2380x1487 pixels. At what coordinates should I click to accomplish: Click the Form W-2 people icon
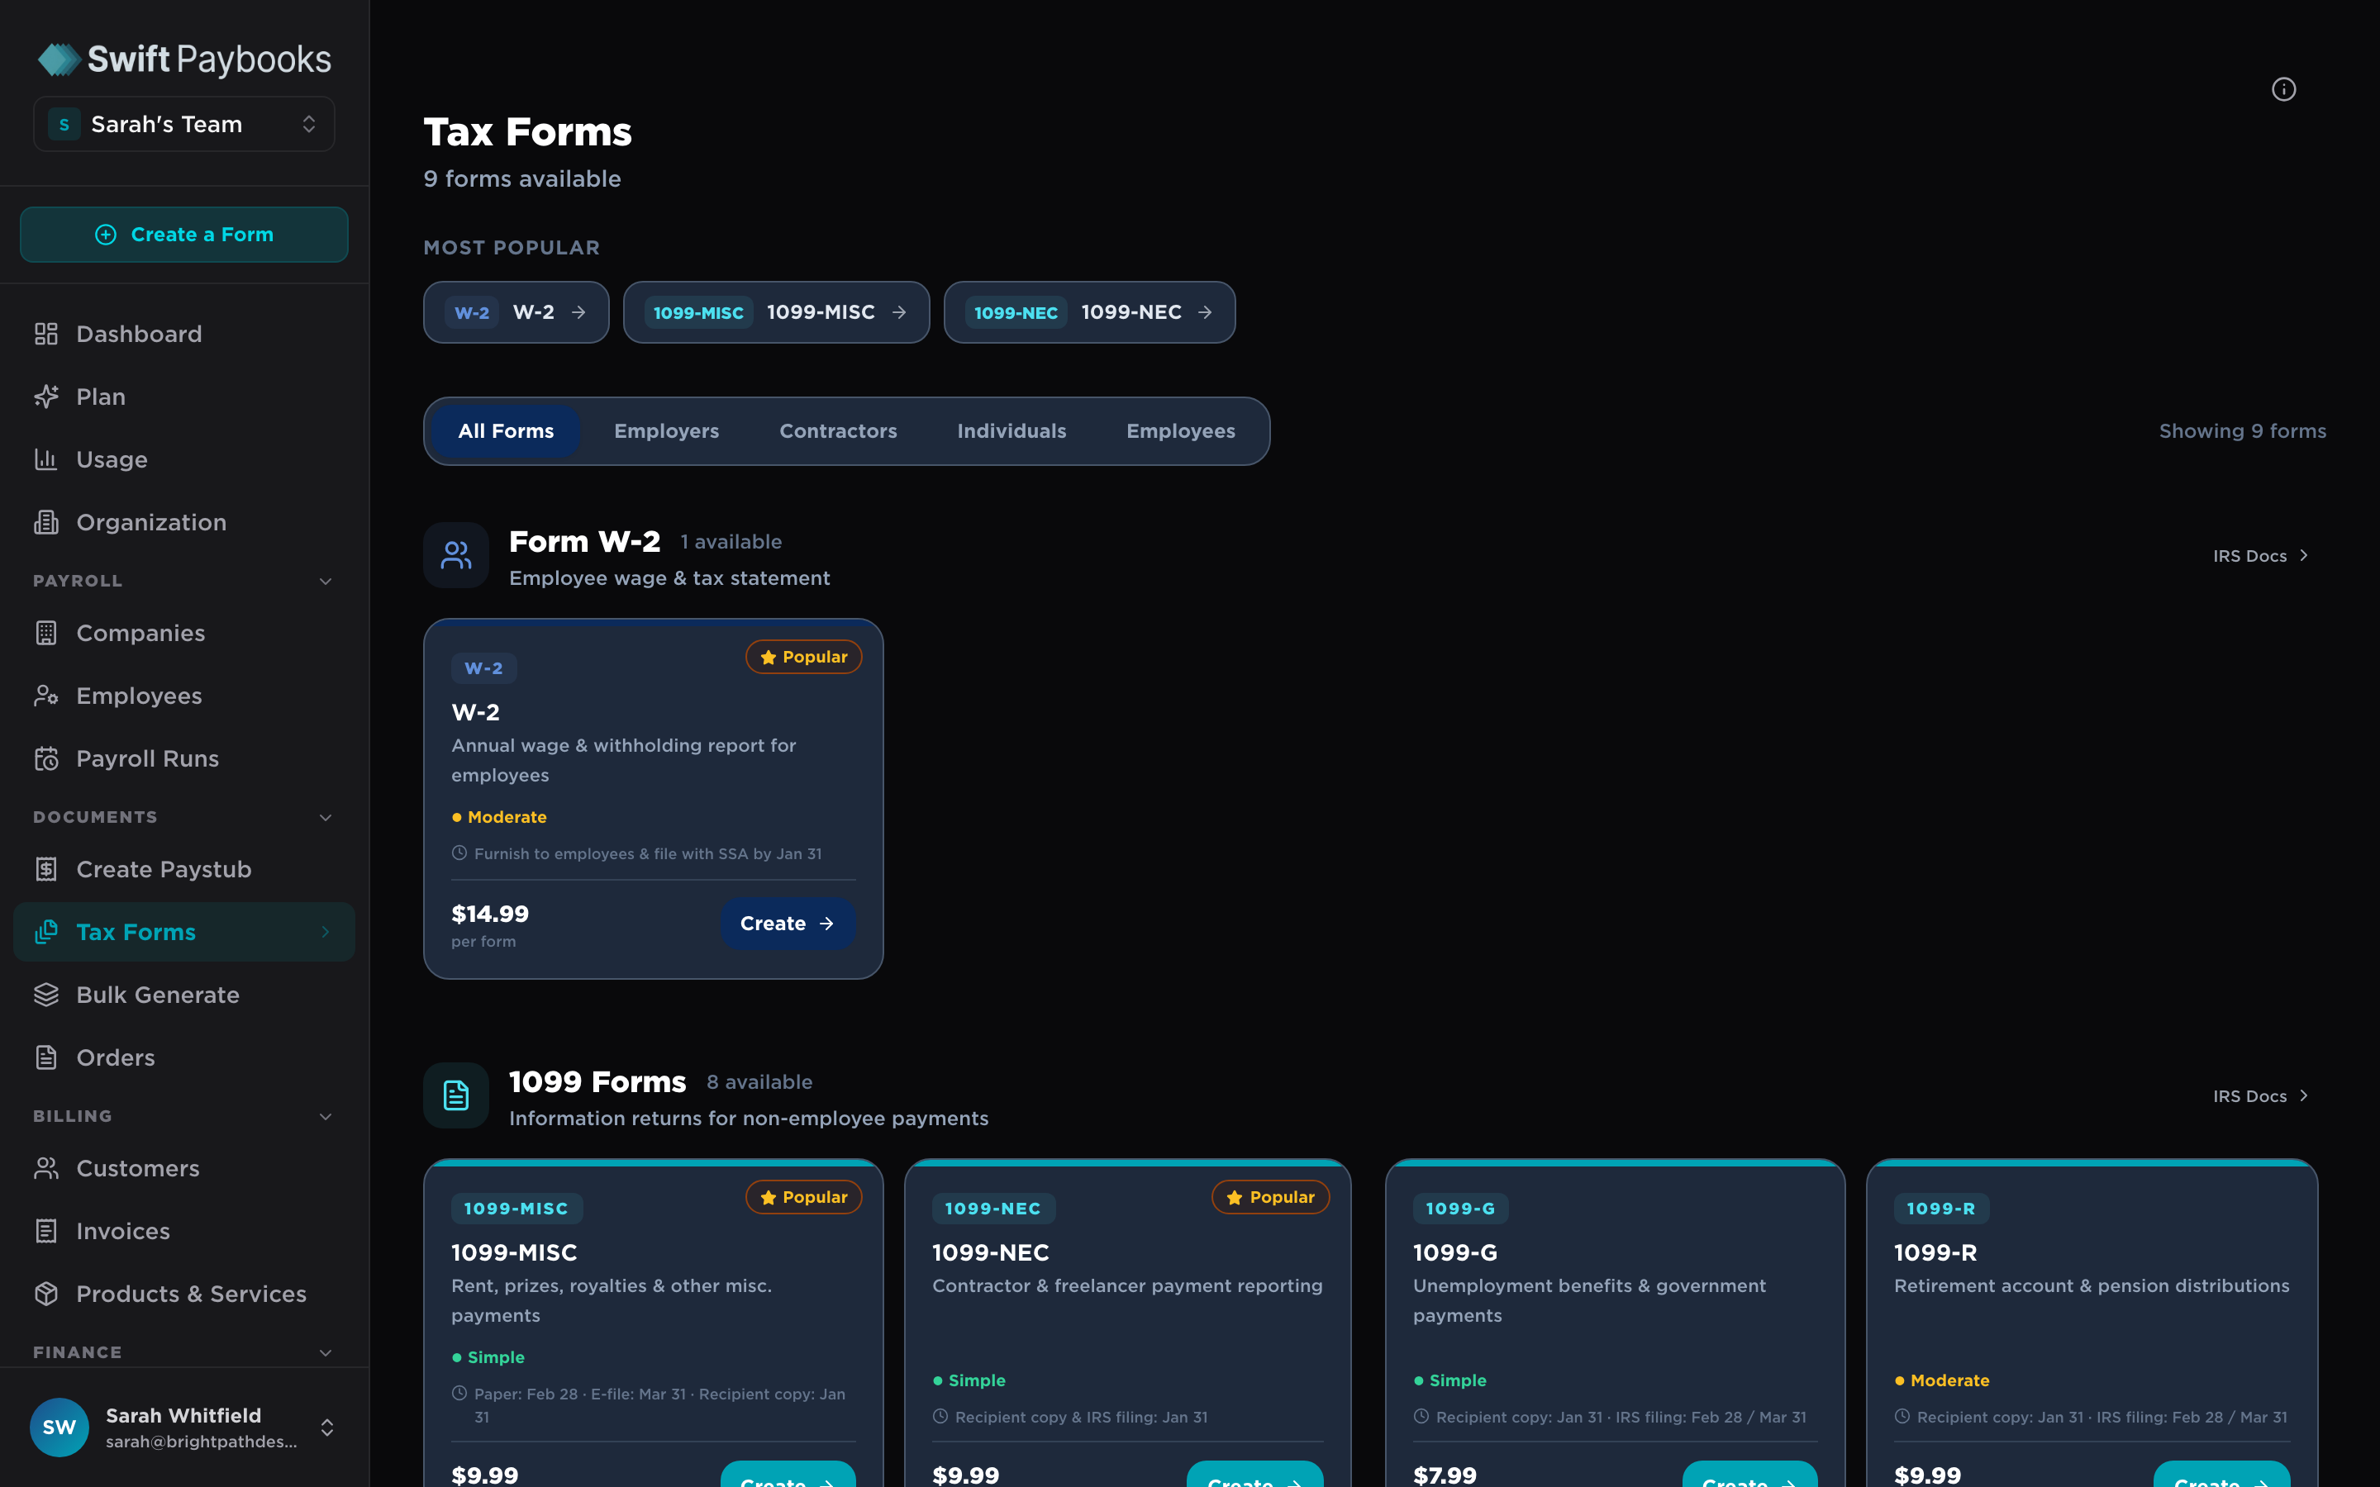(456, 554)
